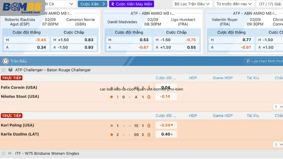Select Karlis Ozolins odds 0.40
283x159 pixels.
click(166, 134)
